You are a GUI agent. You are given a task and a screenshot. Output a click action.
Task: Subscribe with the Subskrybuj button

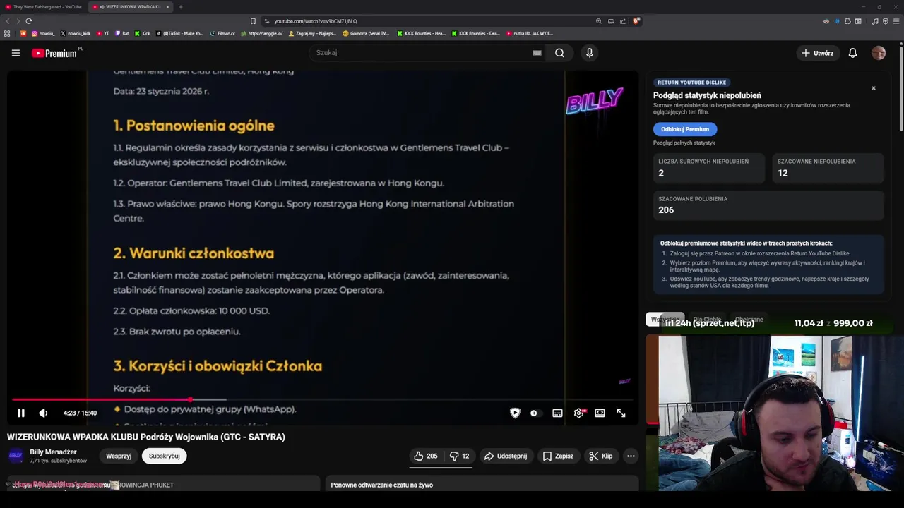(164, 456)
